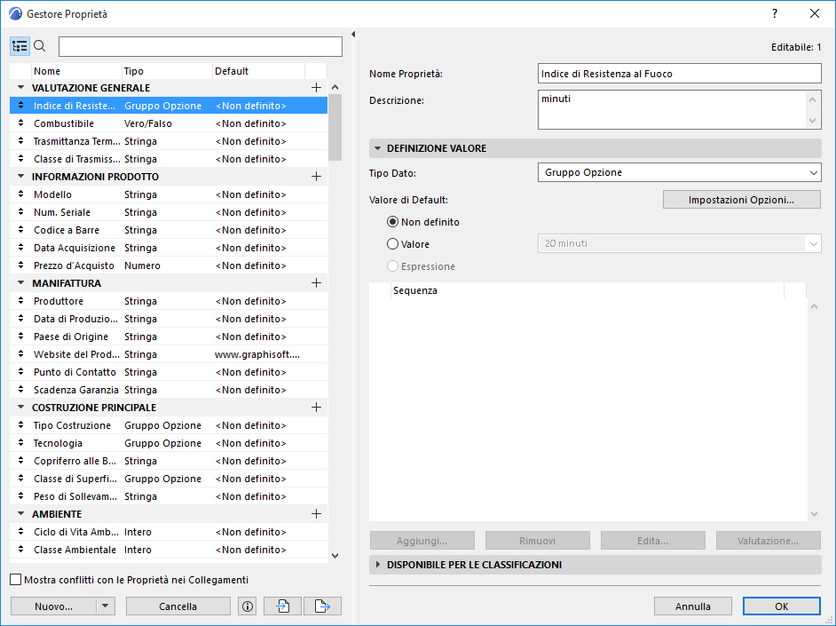Viewport: 836px width, 626px height.
Task: Click the Cancella button
Action: (x=178, y=606)
